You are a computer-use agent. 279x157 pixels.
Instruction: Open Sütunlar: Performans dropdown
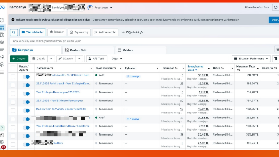click(251, 59)
